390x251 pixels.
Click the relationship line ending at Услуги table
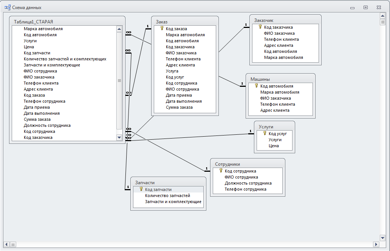tap(189, 137)
